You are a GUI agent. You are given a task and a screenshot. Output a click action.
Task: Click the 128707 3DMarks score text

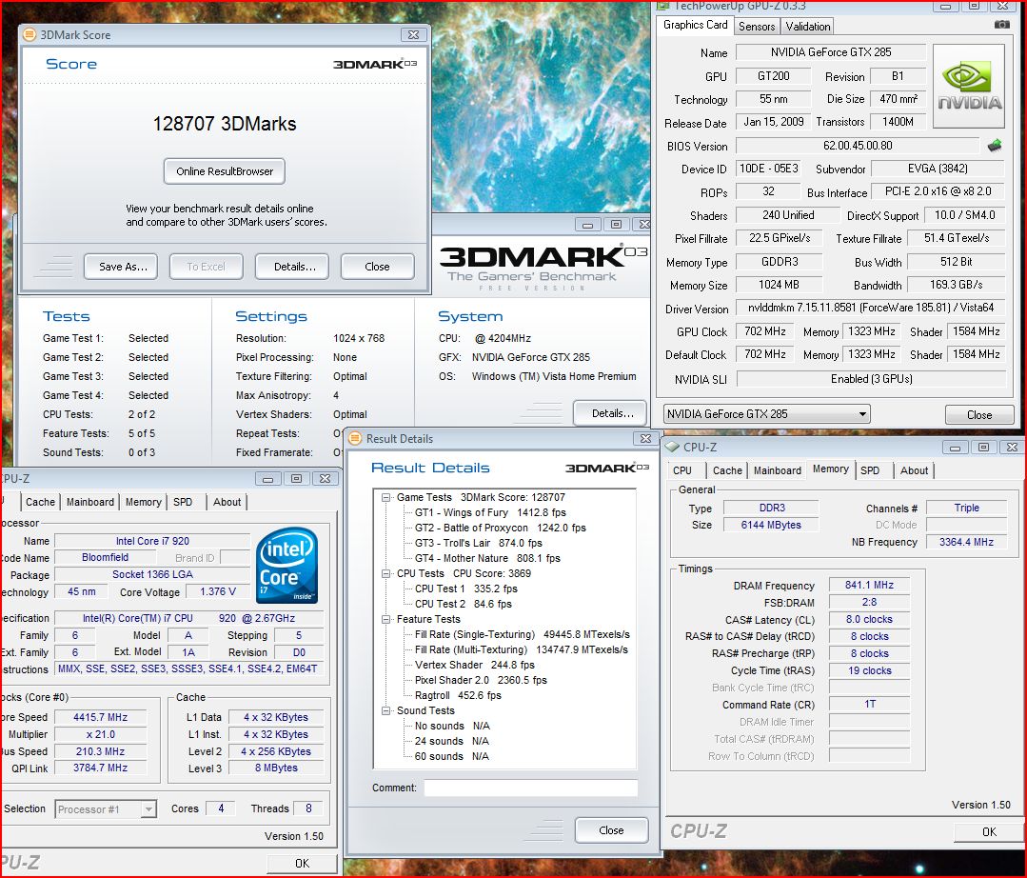coord(225,124)
